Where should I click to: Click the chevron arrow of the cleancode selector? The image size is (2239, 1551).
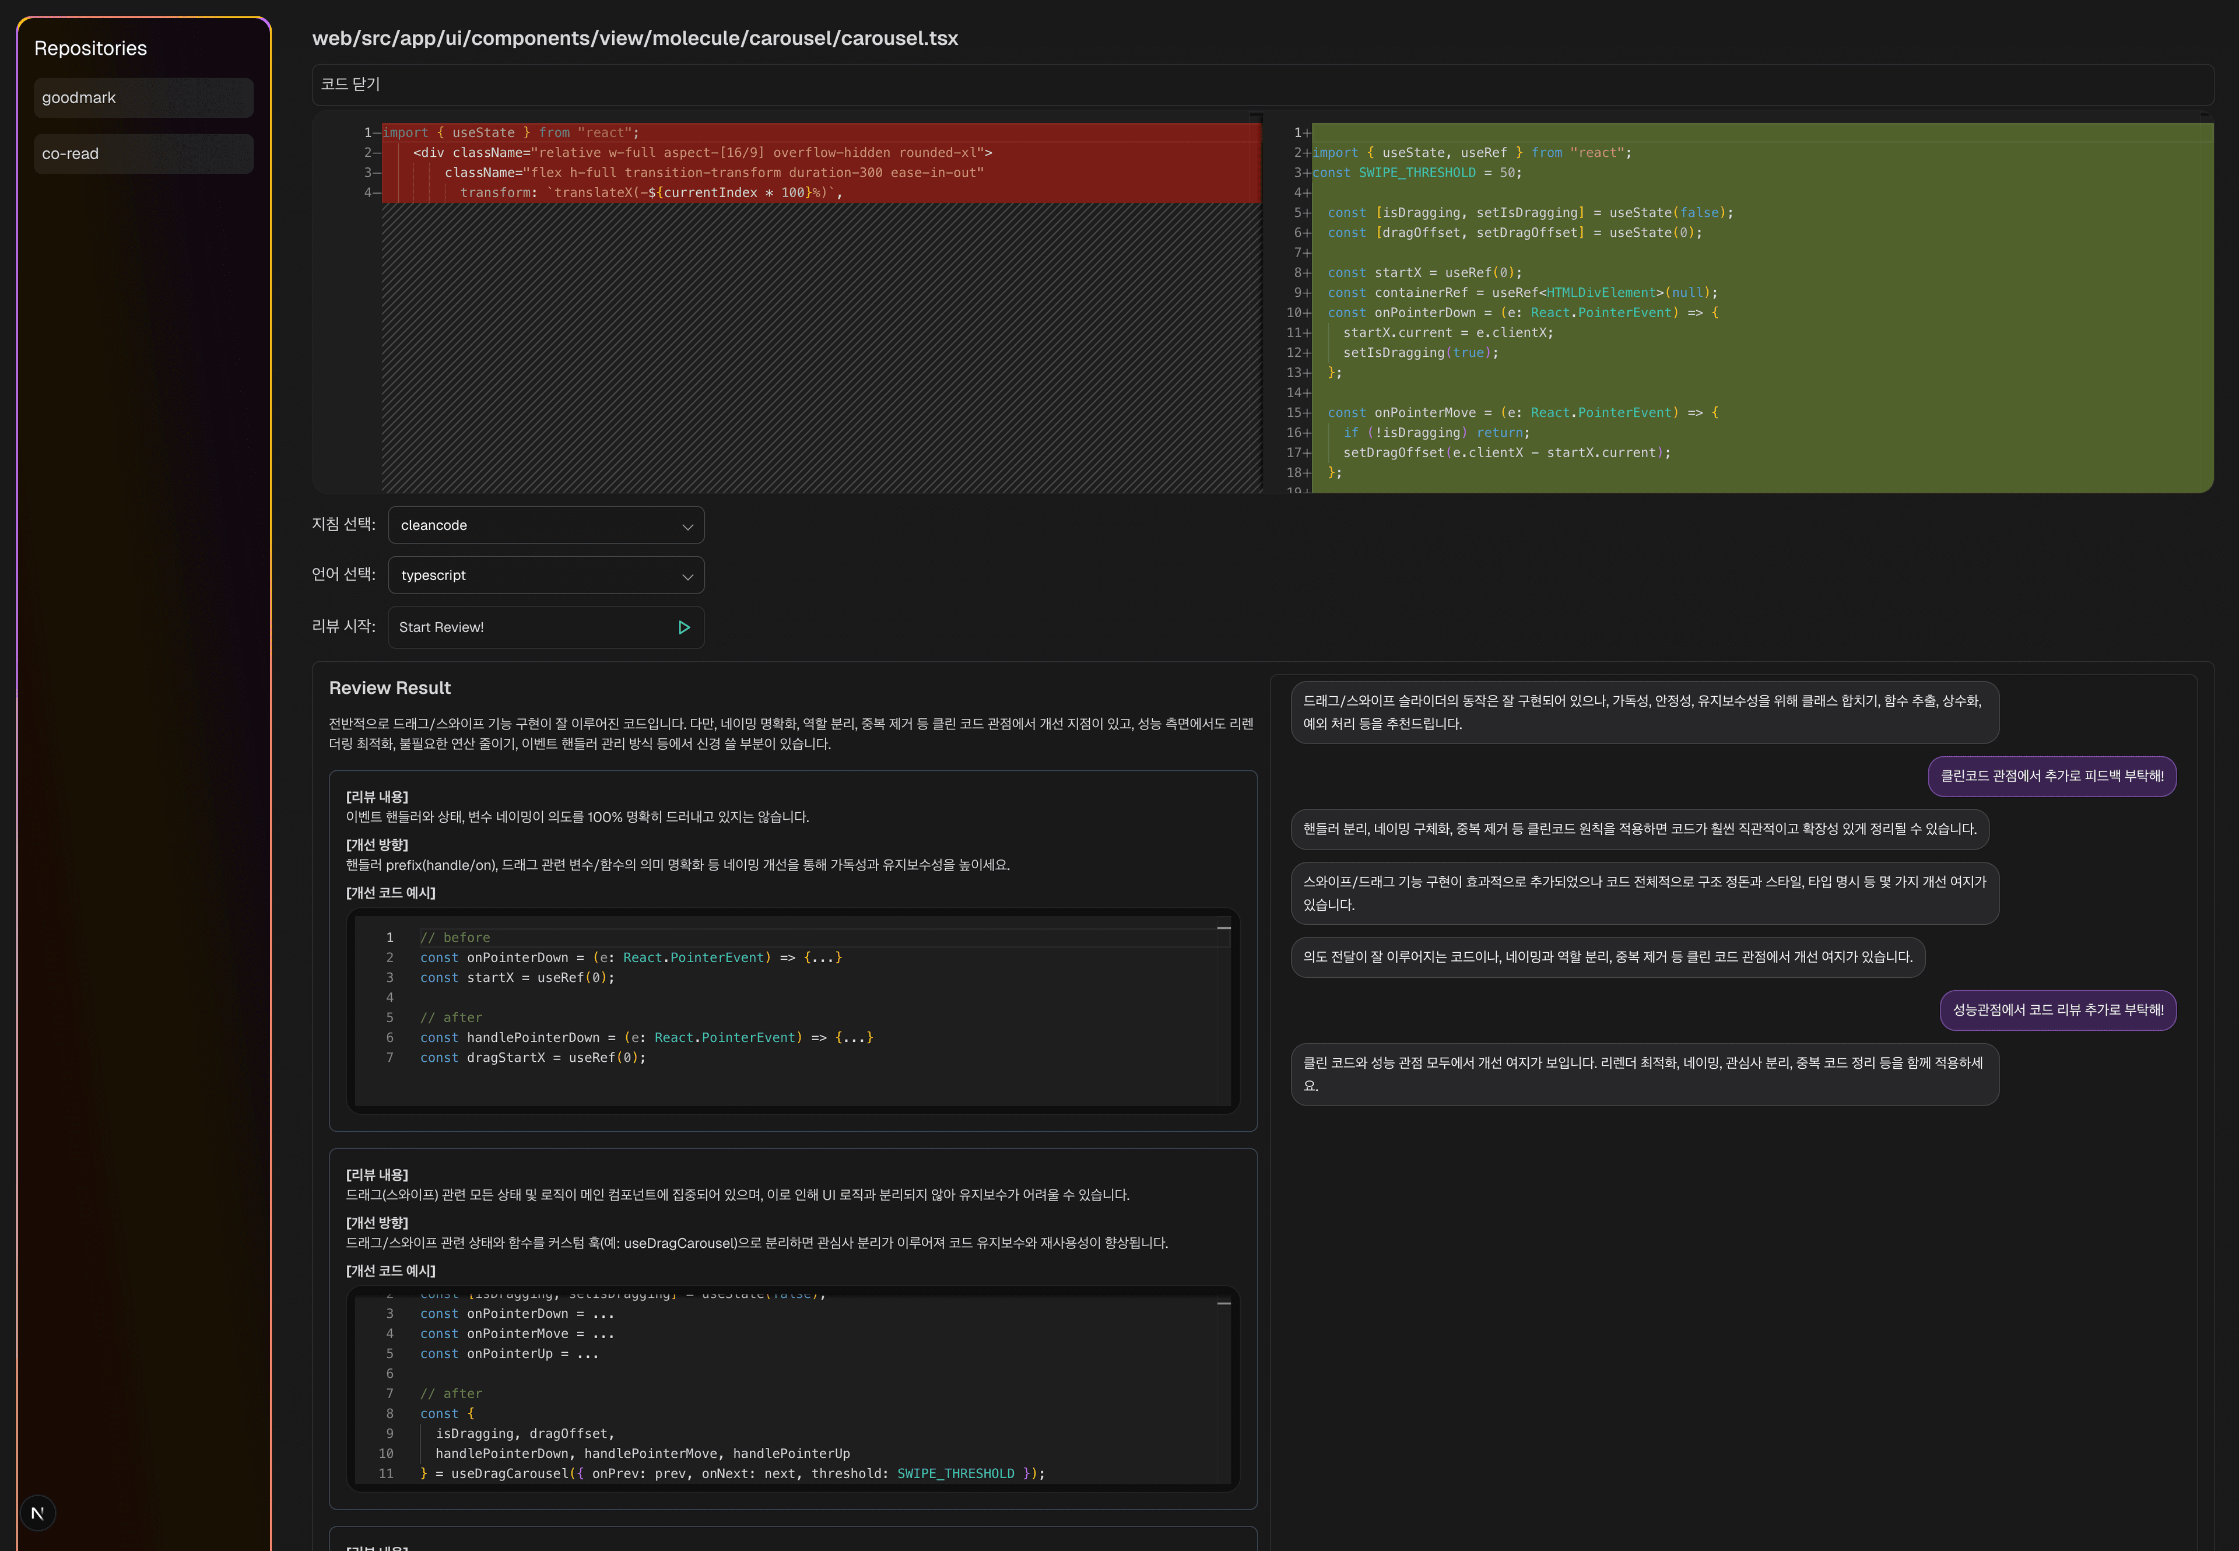coord(687,527)
